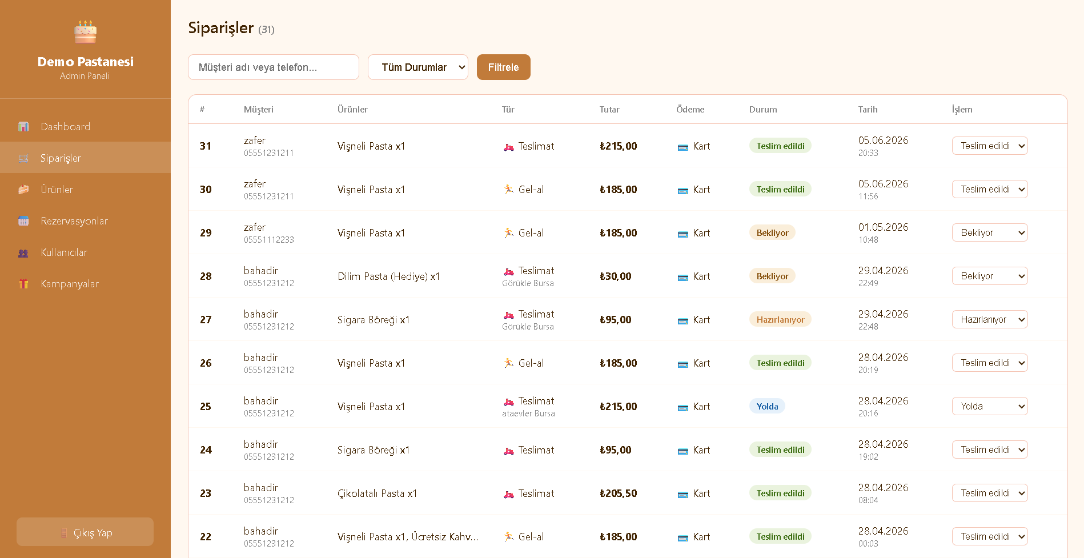Expand status dropdown for order 31
Screen dimensions: 1084x558
(x=990, y=146)
